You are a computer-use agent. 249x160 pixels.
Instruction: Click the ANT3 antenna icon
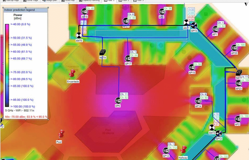click(x=212, y=127)
